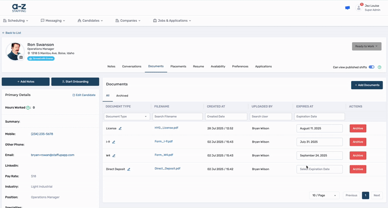
Task: Expand the Candidates menu
Action: pos(90,20)
